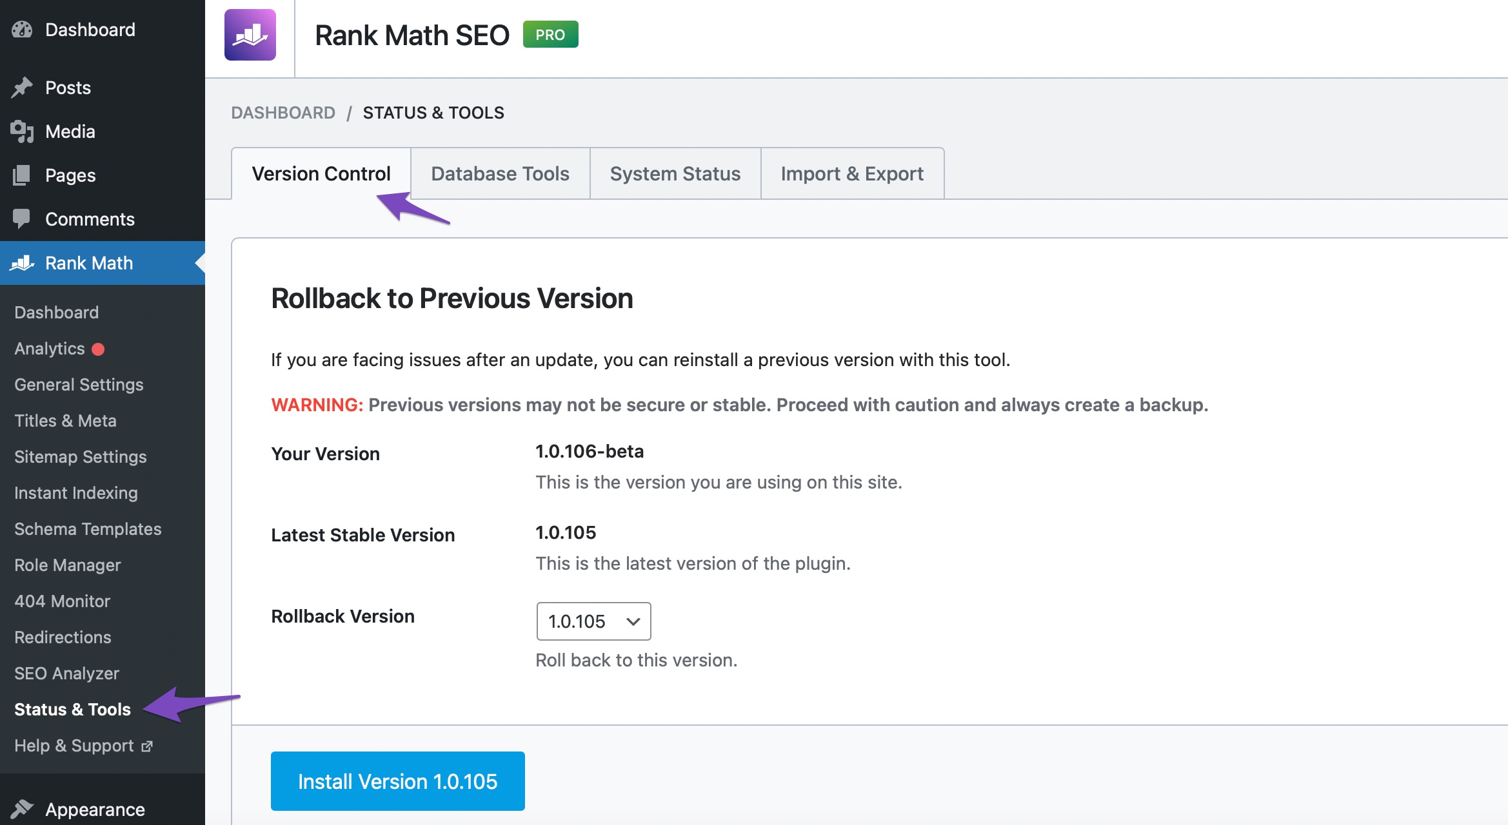Open 404 Monitor submenu item
The height and width of the screenshot is (825, 1508).
point(62,601)
